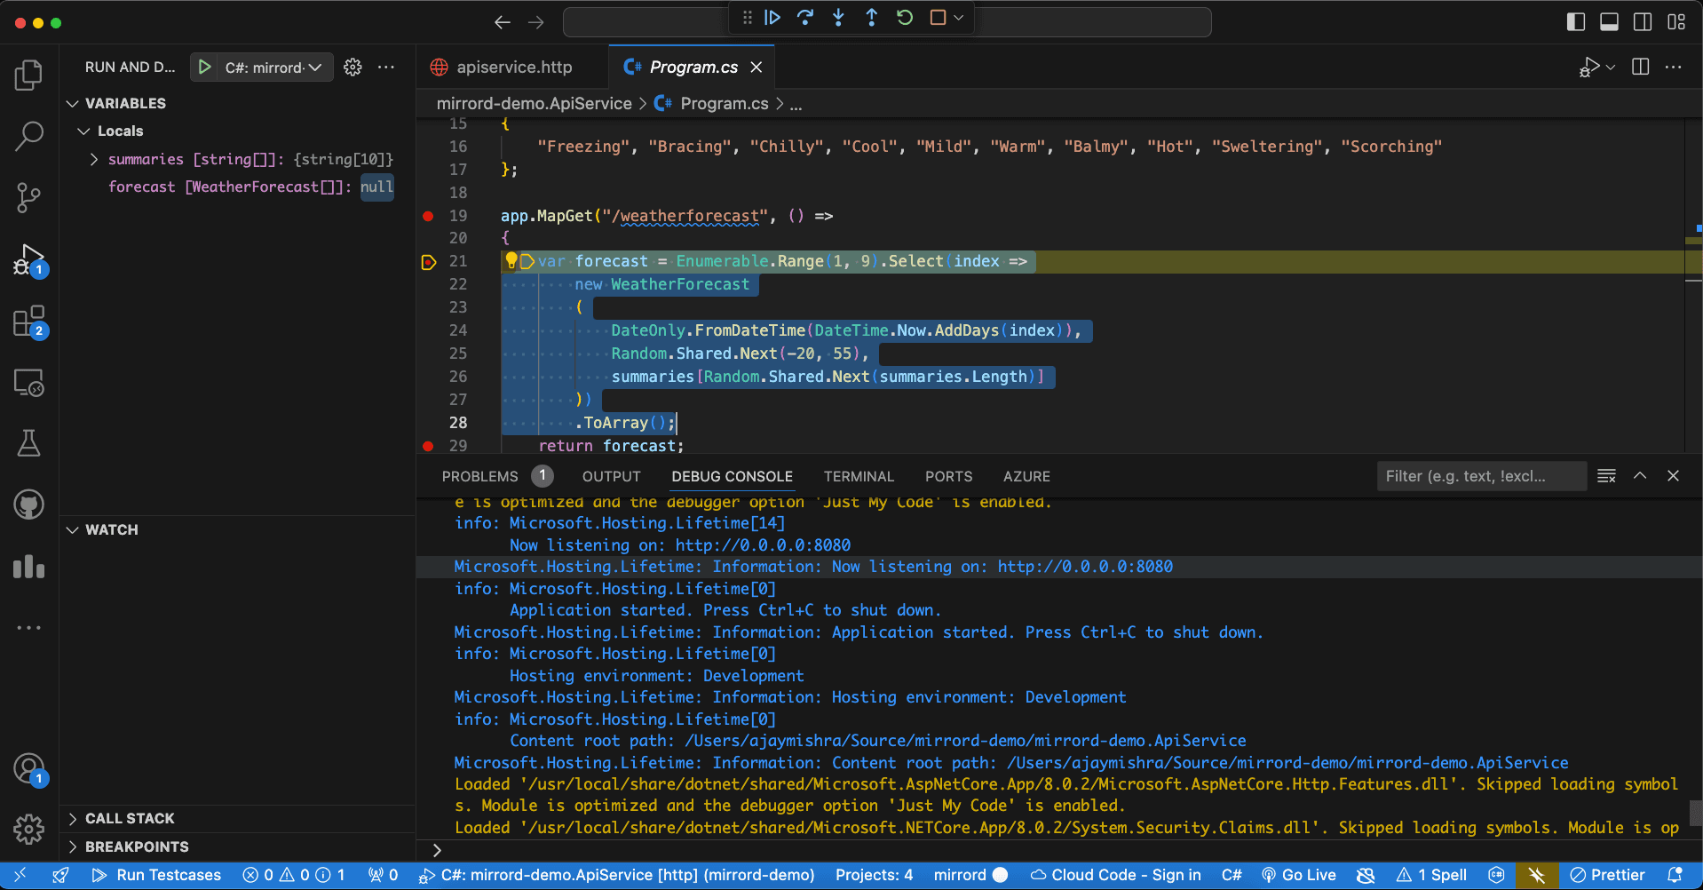Show code actions lightbulb on line 21

[x=511, y=260]
